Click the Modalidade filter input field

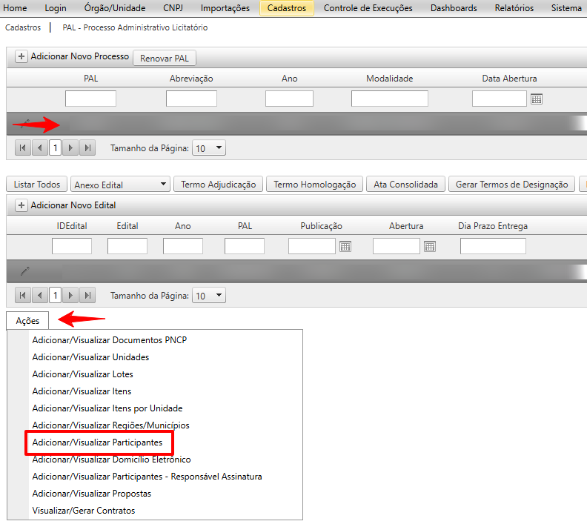click(x=389, y=99)
